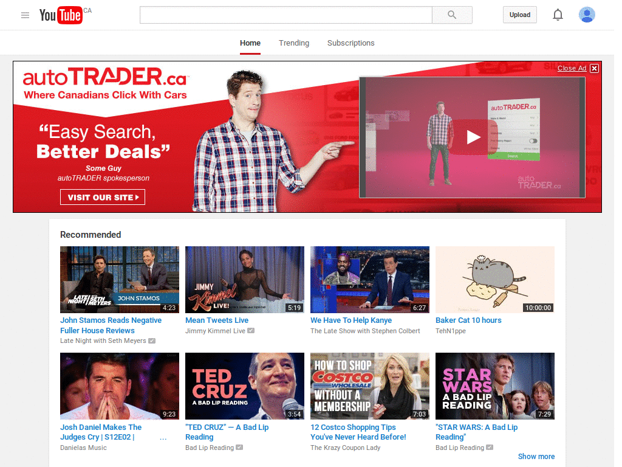Click verified badge next to Seth Meyers

coord(152,341)
